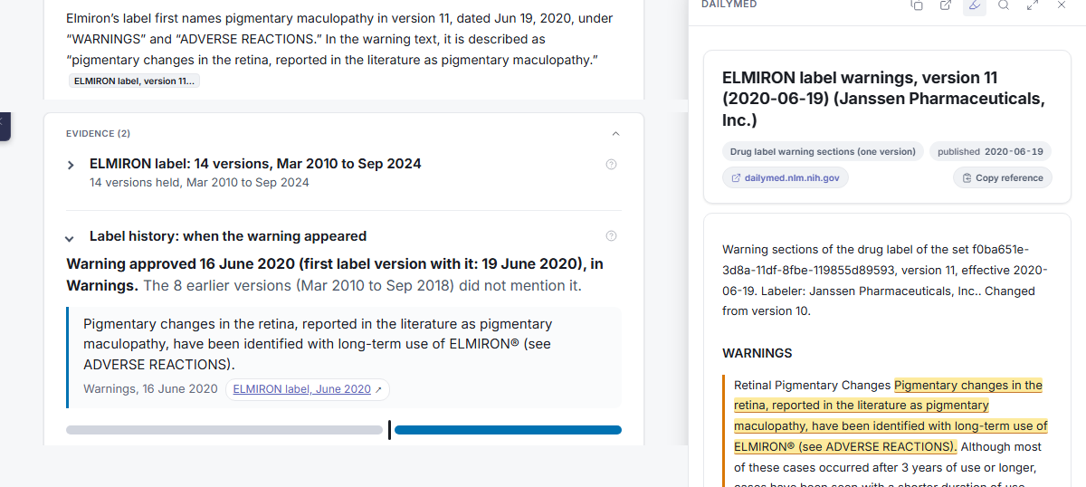
Task: Click the WARNINGS heading in DailyMed panel
Action: point(757,353)
